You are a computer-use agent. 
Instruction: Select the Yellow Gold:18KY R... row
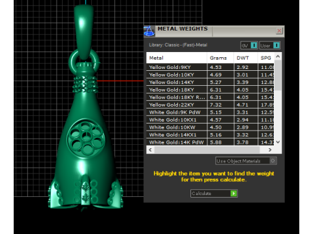click(x=210, y=97)
